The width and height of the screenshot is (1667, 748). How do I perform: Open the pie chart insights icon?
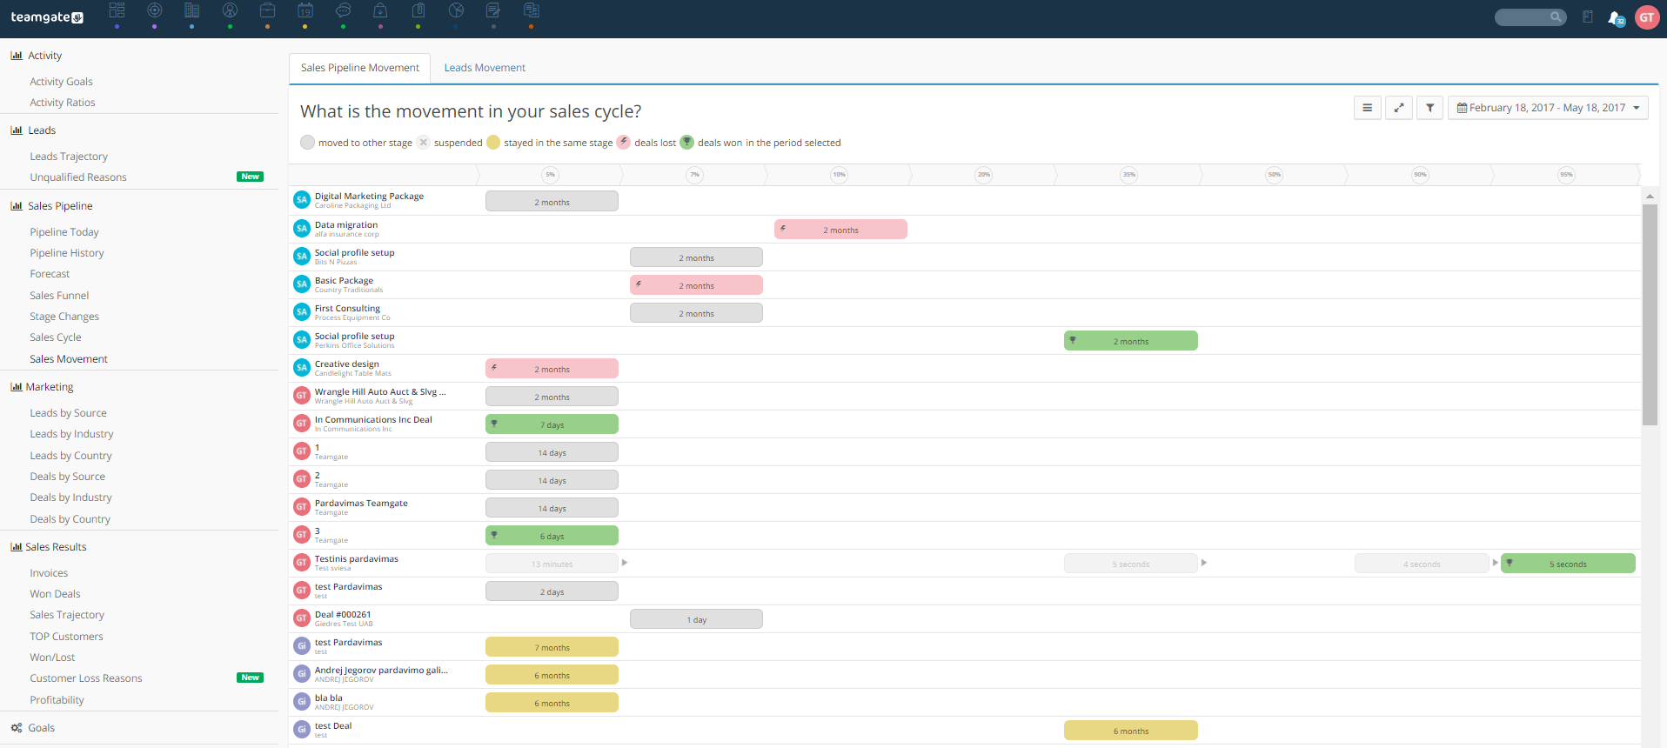point(456,10)
